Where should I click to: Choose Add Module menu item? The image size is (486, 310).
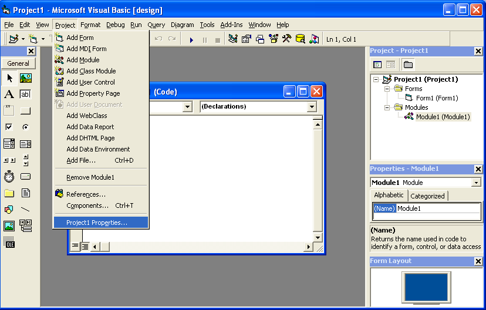pyautogui.click(x=101, y=60)
